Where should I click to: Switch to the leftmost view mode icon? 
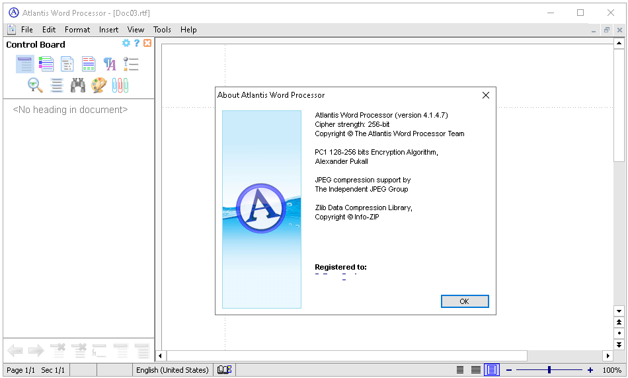pyautogui.click(x=460, y=370)
